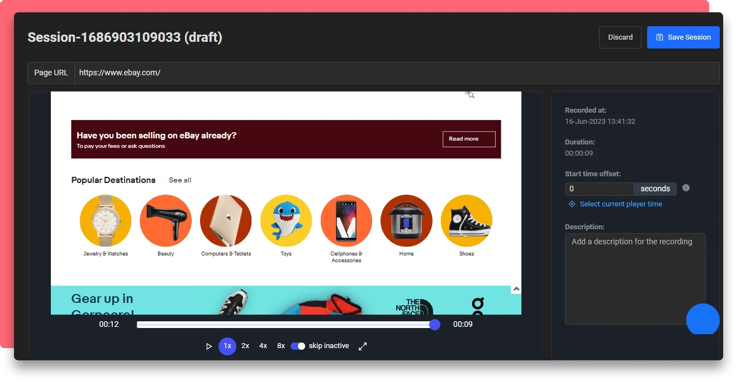Click the crosshair icon for current player time
The height and width of the screenshot is (381, 736).
(x=572, y=204)
